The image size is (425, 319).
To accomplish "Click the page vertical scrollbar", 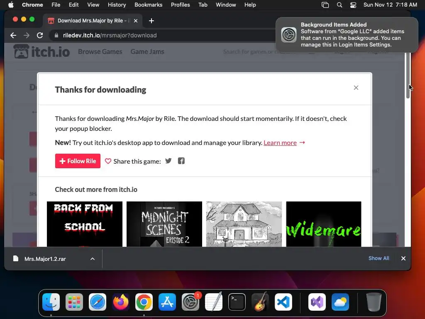I will click(x=408, y=76).
